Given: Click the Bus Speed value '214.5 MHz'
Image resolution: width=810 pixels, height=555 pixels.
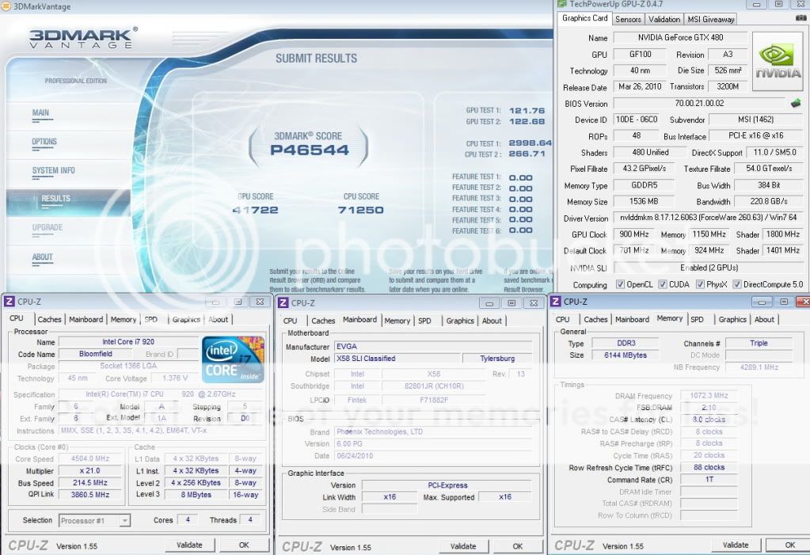Looking at the screenshot, I should pyautogui.click(x=90, y=483).
